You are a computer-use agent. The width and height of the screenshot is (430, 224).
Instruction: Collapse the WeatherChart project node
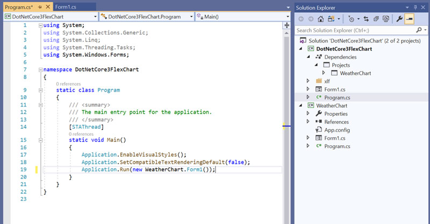tap(301, 105)
